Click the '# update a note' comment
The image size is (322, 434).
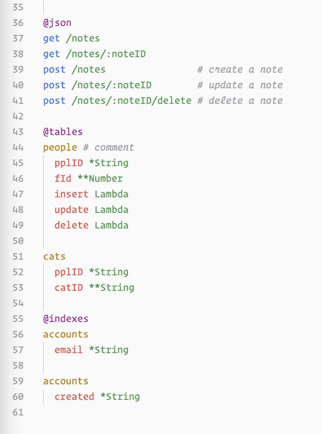click(x=240, y=85)
